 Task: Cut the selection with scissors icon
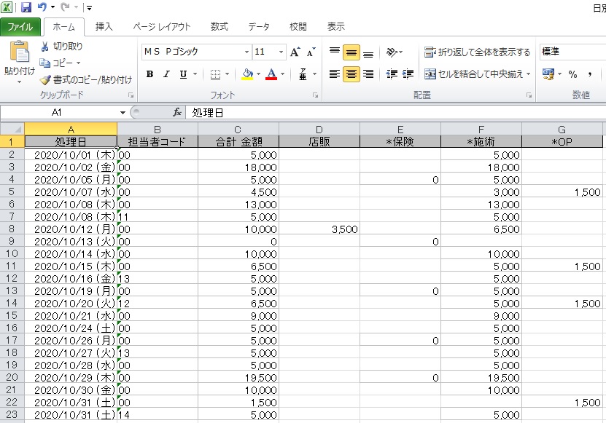click(x=44, y=47)
